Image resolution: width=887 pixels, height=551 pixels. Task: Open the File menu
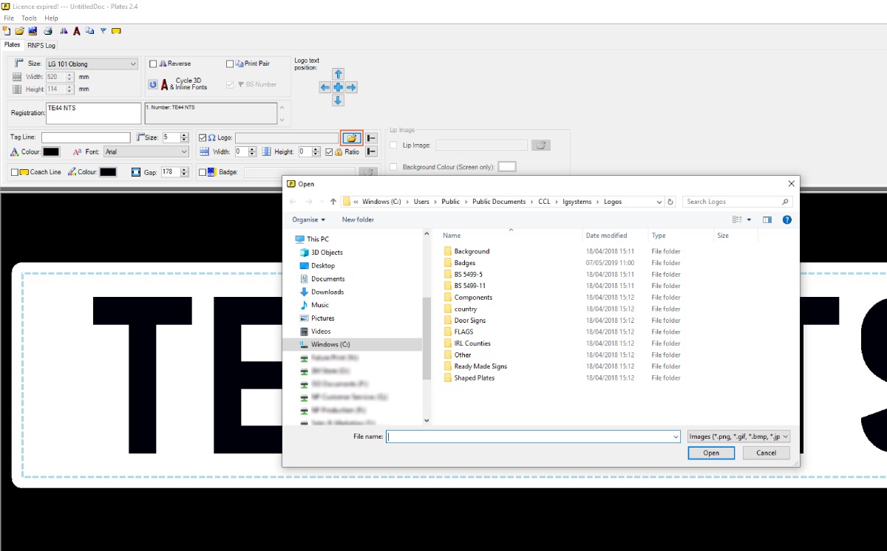click(9, 18)
